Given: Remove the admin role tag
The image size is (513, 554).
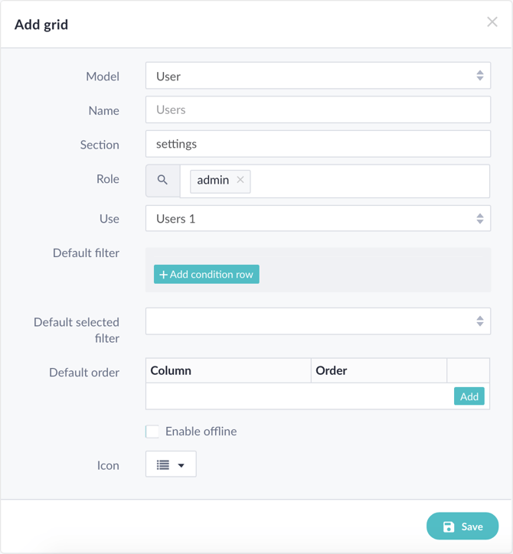Looking at the screenshot, I should [x=240, y=180].
